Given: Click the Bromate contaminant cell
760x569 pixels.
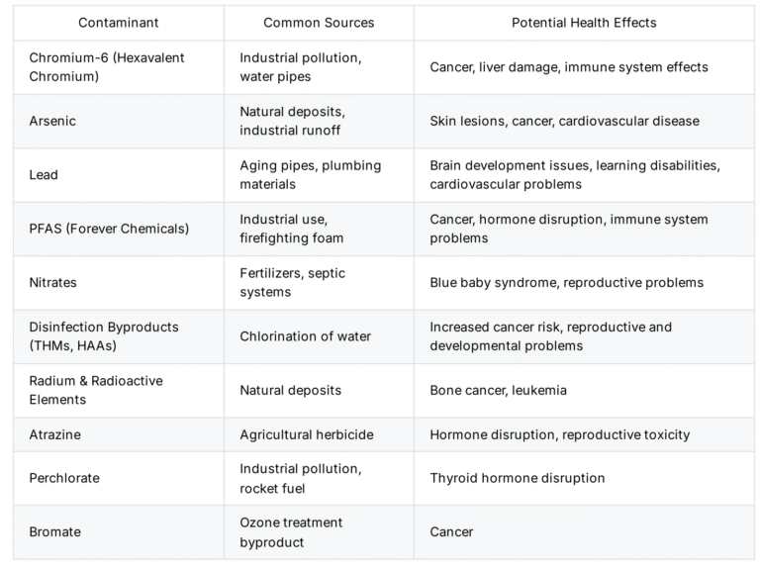Looking at the screenshot, I should click(x=119, y=532).
